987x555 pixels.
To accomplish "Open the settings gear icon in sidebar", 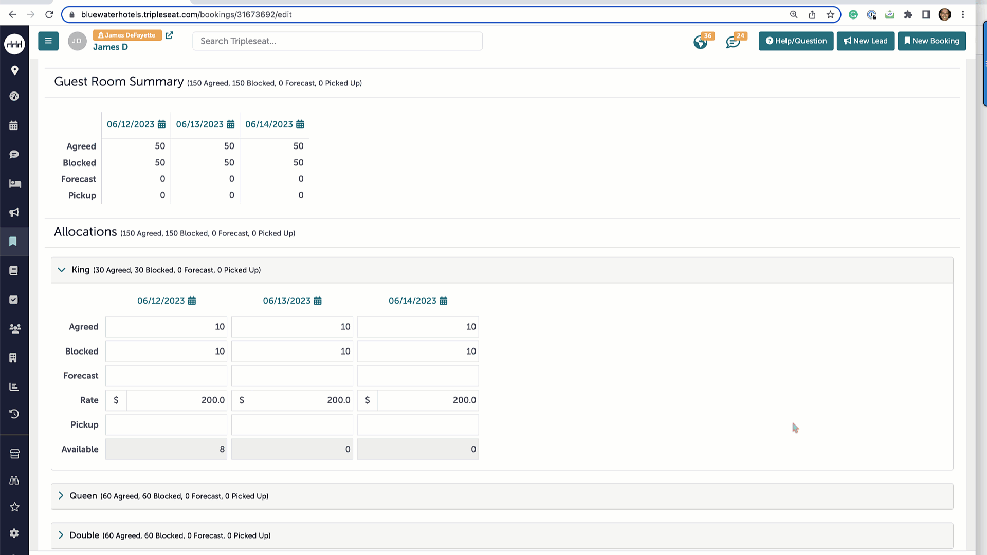I will click(x=14, y=533).
